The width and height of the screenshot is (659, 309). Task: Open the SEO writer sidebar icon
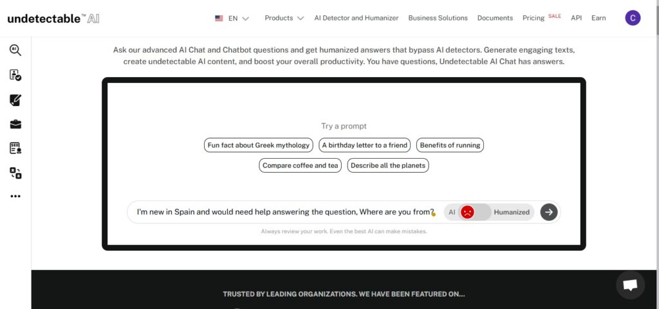pos(15,148)
